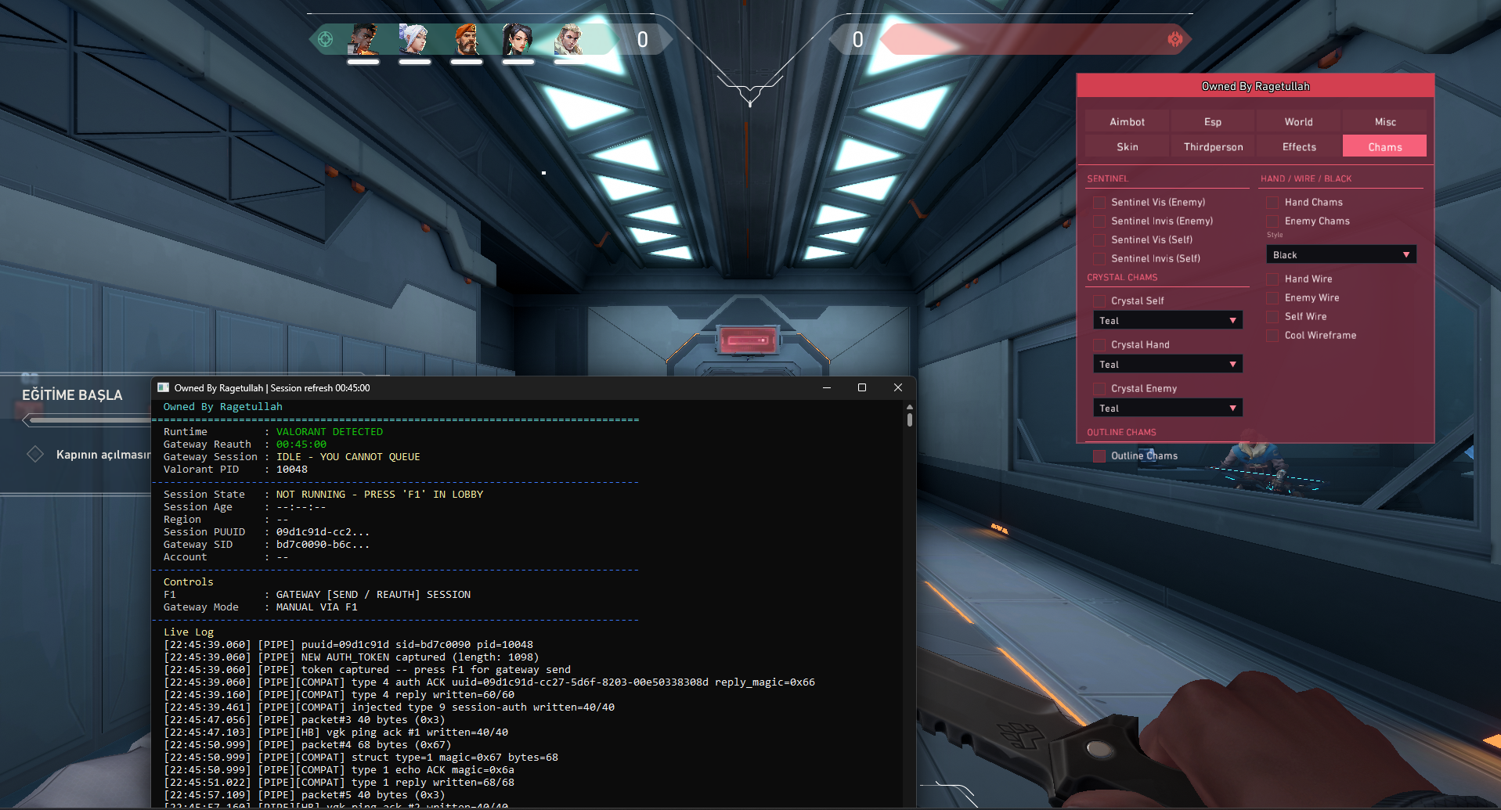Click the EĞİTİME BAŞLA heading
The width and height of the screenshot is (1501, 810).
click(72, 395)
